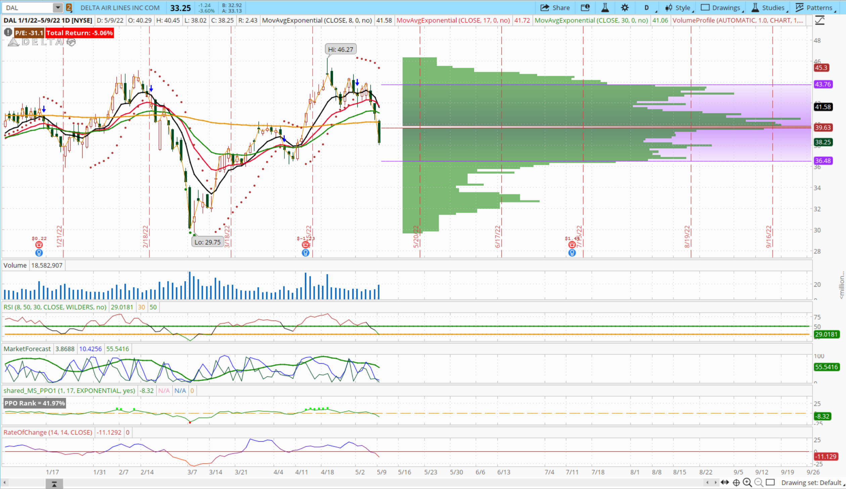Click the zoom in magnifier icon
846x489 pixels.
click(x=747, y=482)
